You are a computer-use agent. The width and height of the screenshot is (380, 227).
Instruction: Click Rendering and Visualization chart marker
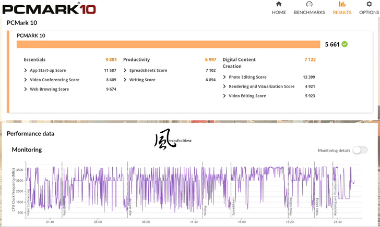pos(336,197)
